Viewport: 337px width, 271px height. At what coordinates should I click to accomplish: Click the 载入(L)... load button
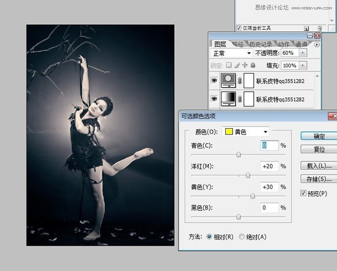pyautogui.click(x=319, y=166)
